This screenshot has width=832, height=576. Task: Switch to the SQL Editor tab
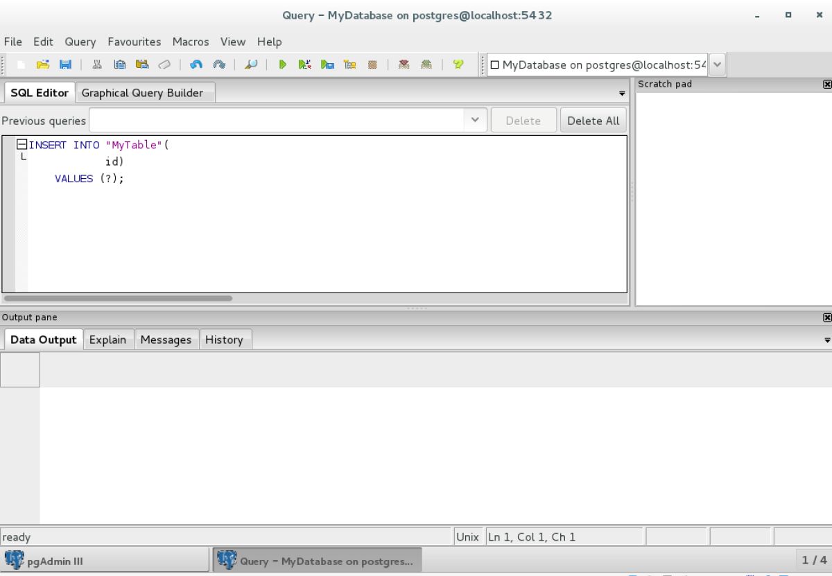point(40,92)
